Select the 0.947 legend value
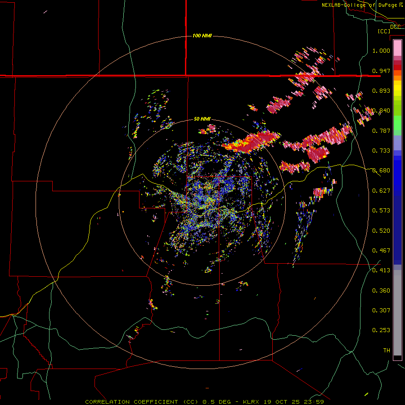 [x=381, y=71]
